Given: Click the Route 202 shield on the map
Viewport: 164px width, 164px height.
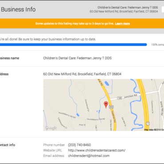Looking at the screenshot, I should (111, 107).
